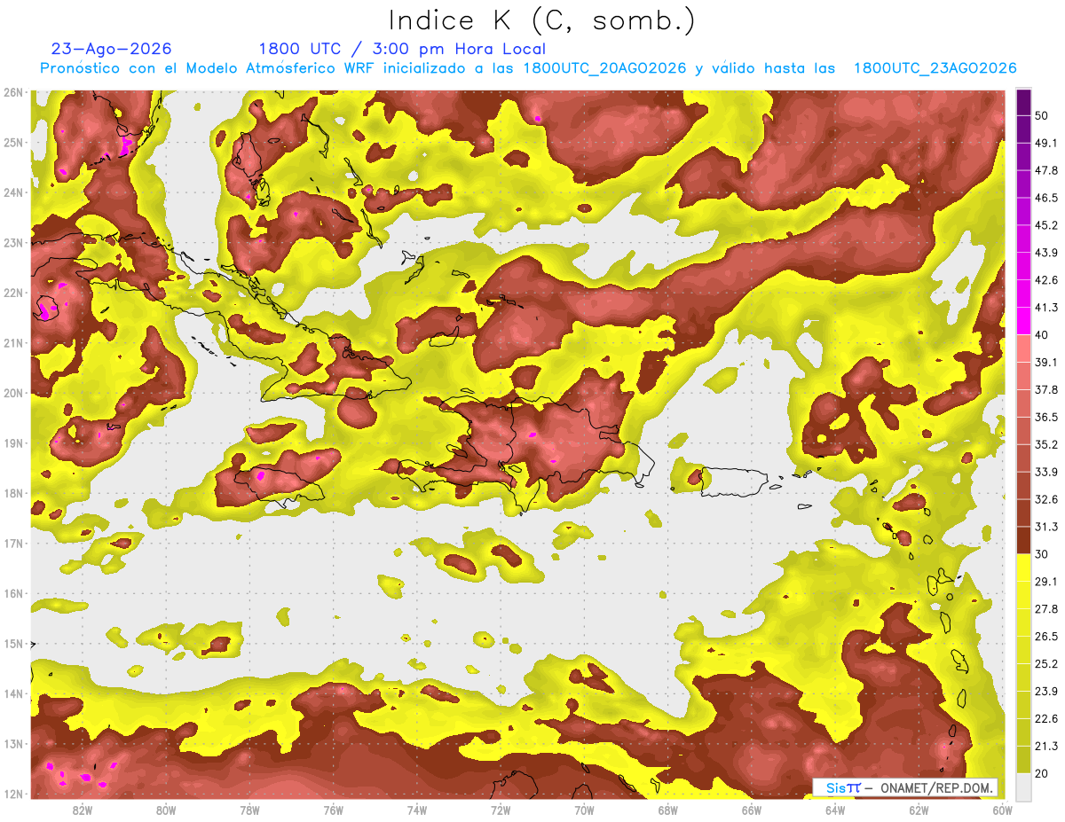Image resolution: width=1065 pixels, height=822 pixels.
Task: Click the '66W' longitude label
Action: tap(752, 810)
